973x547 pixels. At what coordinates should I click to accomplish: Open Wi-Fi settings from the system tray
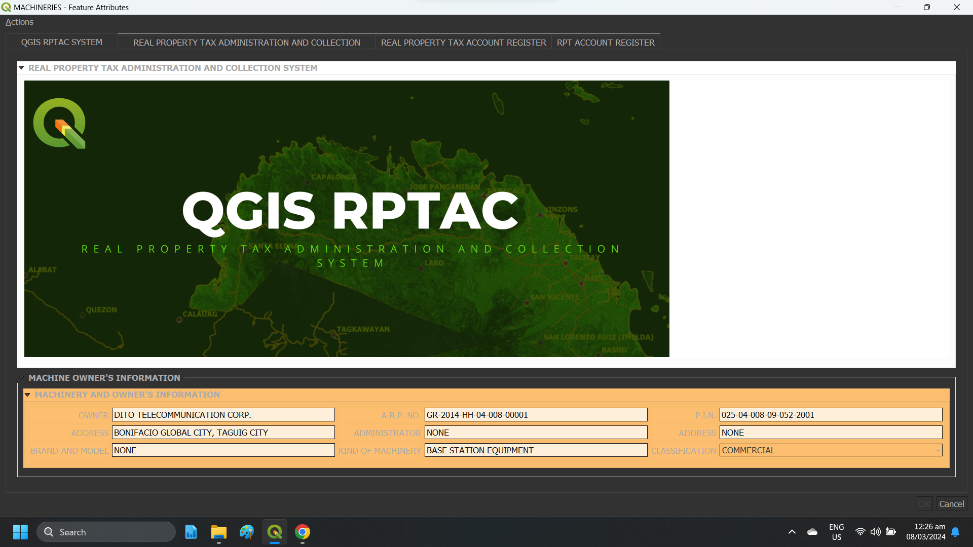pos(860,532)
